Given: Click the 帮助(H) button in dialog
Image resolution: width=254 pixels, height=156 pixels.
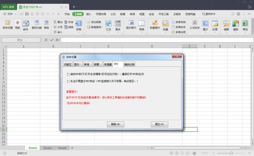Looking at the screenshot, I should 116,124.
